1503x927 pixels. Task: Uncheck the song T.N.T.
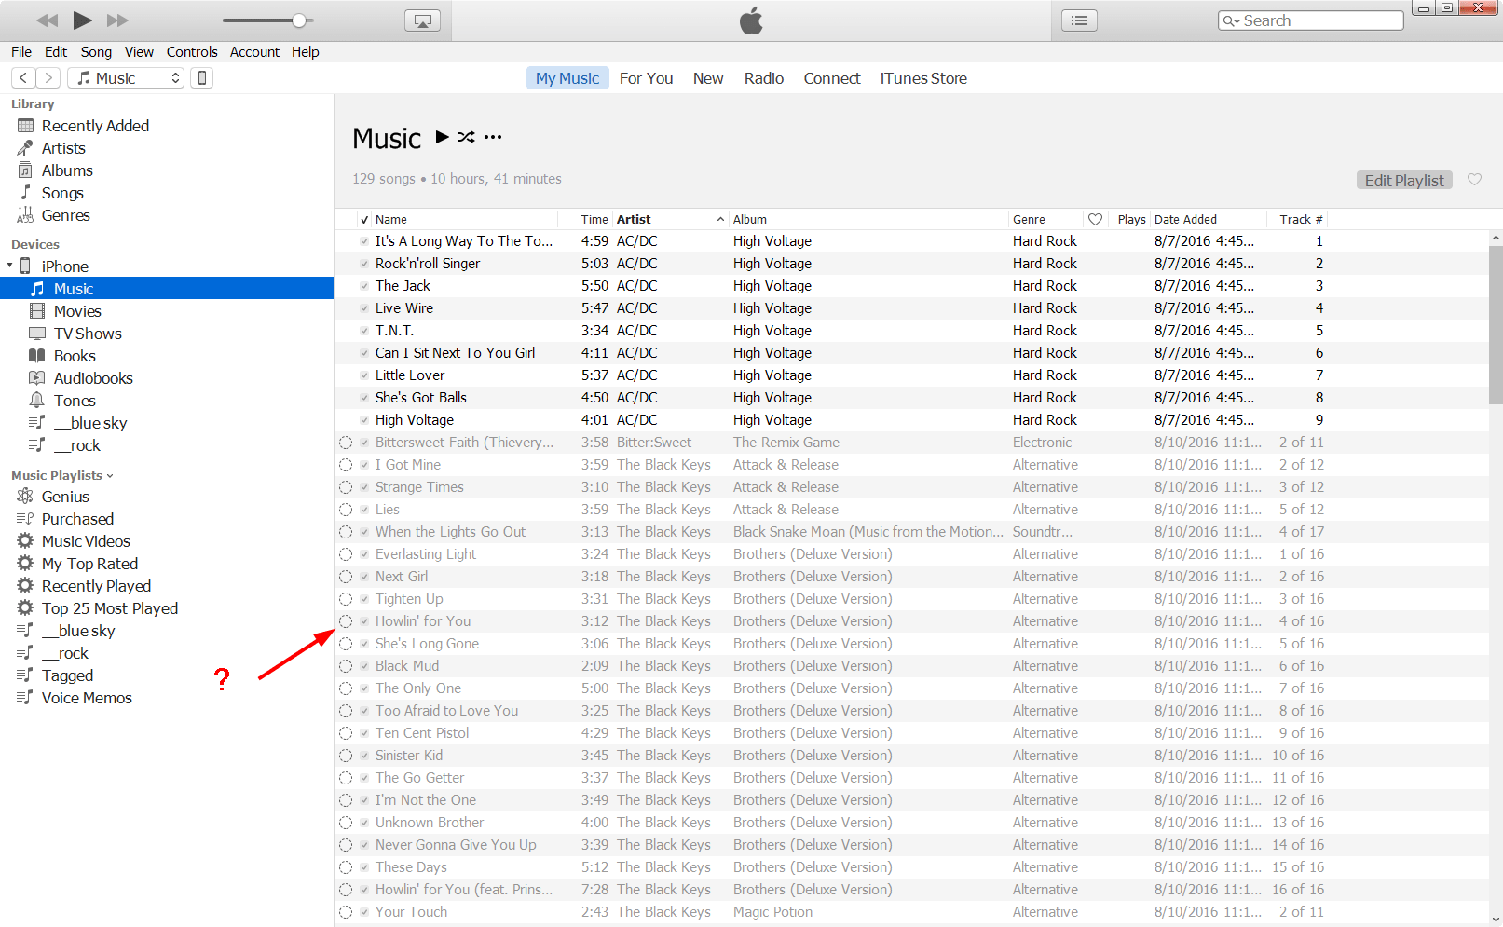click(x=364, y=331)
